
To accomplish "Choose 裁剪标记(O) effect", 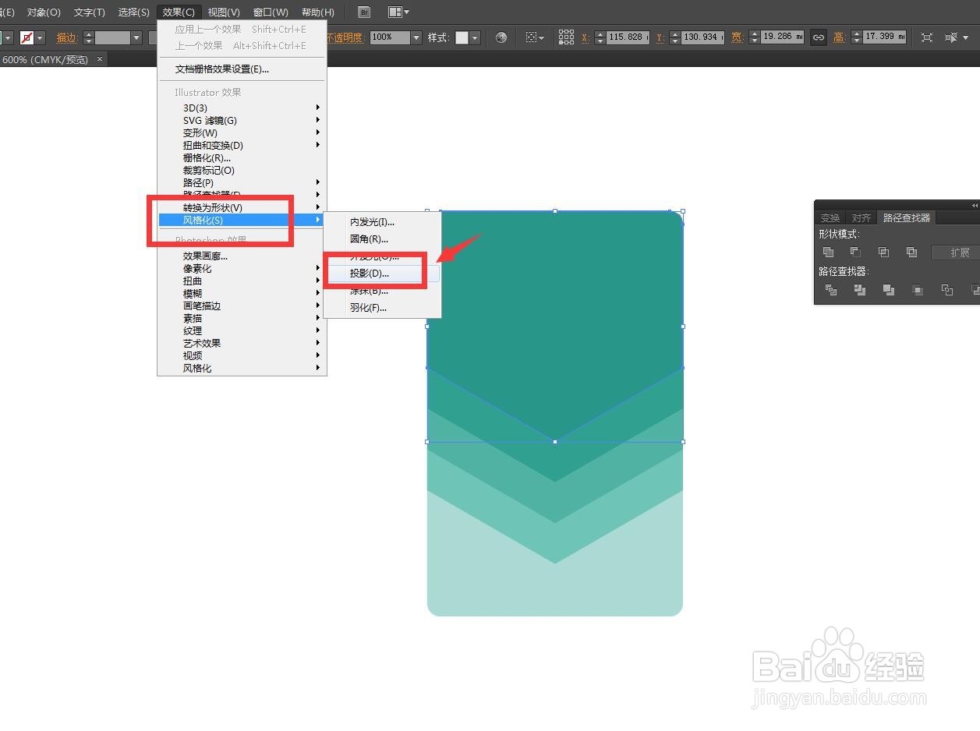I will [242, 170].
